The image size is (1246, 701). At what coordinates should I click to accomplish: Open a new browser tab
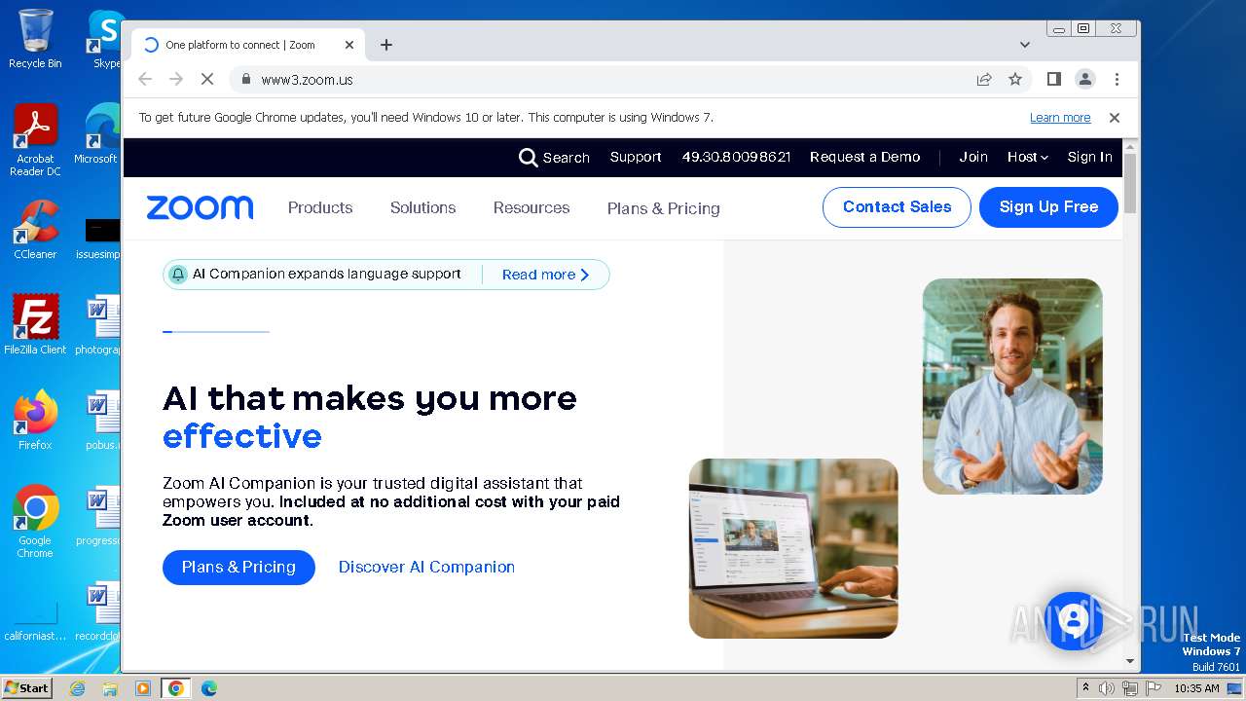(x=386, y=45)
